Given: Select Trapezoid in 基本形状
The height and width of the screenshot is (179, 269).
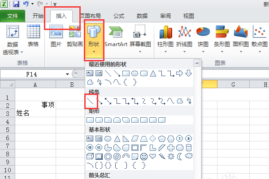Looking at the screenshot, I should click(x=144, y=138).
